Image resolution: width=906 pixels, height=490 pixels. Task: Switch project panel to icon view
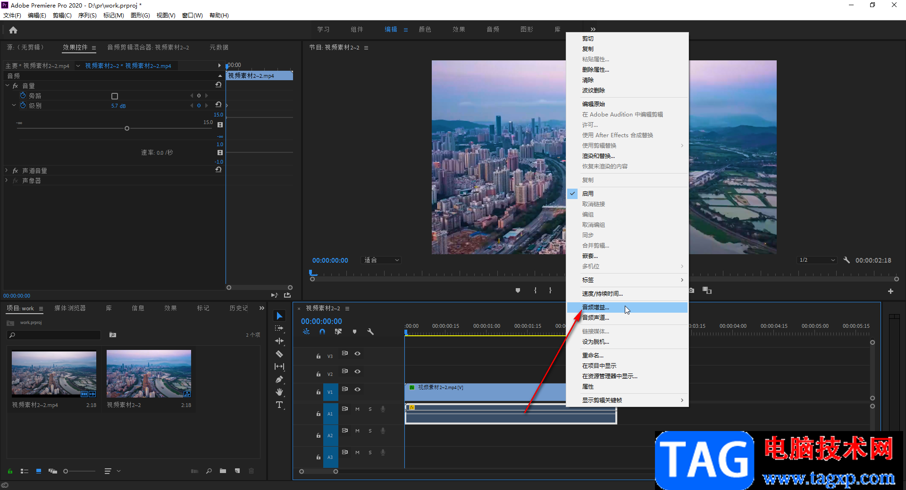[x=39, y=471]
